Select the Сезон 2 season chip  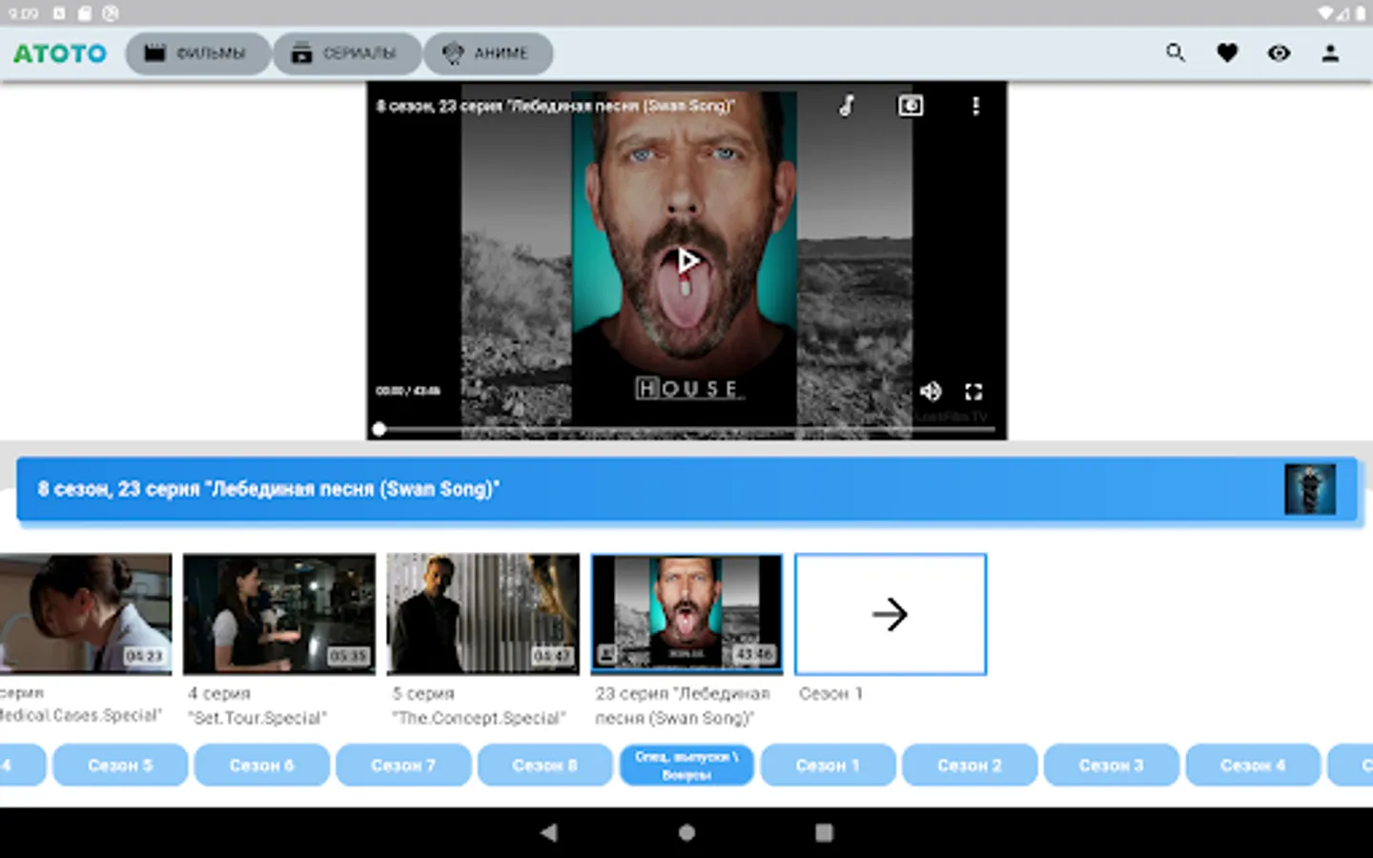tap(970, 766)
